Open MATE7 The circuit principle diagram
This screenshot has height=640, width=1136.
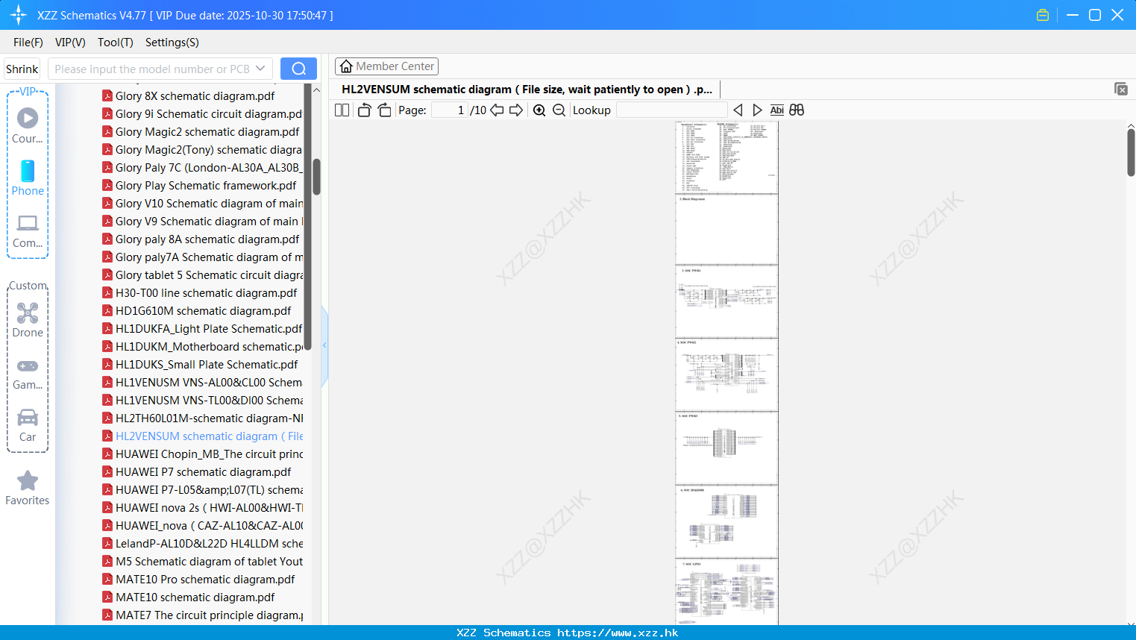(202, 615)
